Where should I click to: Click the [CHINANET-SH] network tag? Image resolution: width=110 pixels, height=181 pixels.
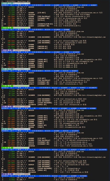pos(43,84)
